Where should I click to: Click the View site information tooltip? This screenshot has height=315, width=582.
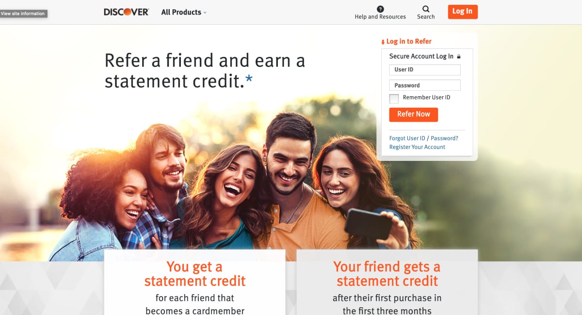pos(23,14)
